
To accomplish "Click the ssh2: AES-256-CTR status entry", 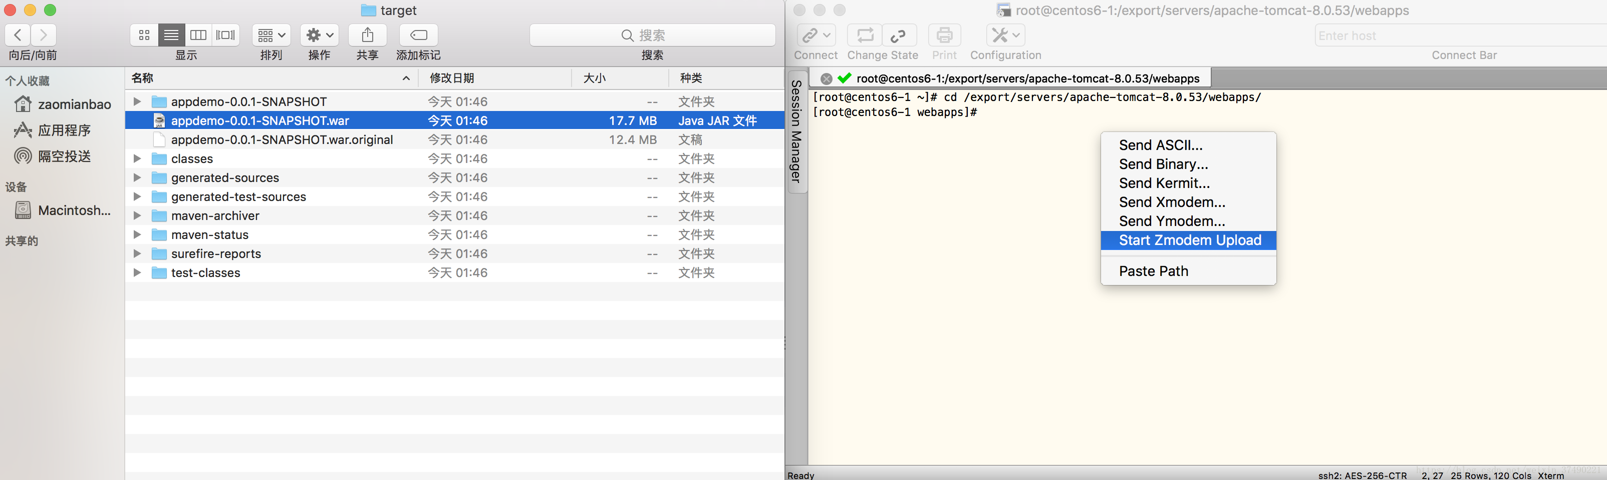I will (1363, 475).
